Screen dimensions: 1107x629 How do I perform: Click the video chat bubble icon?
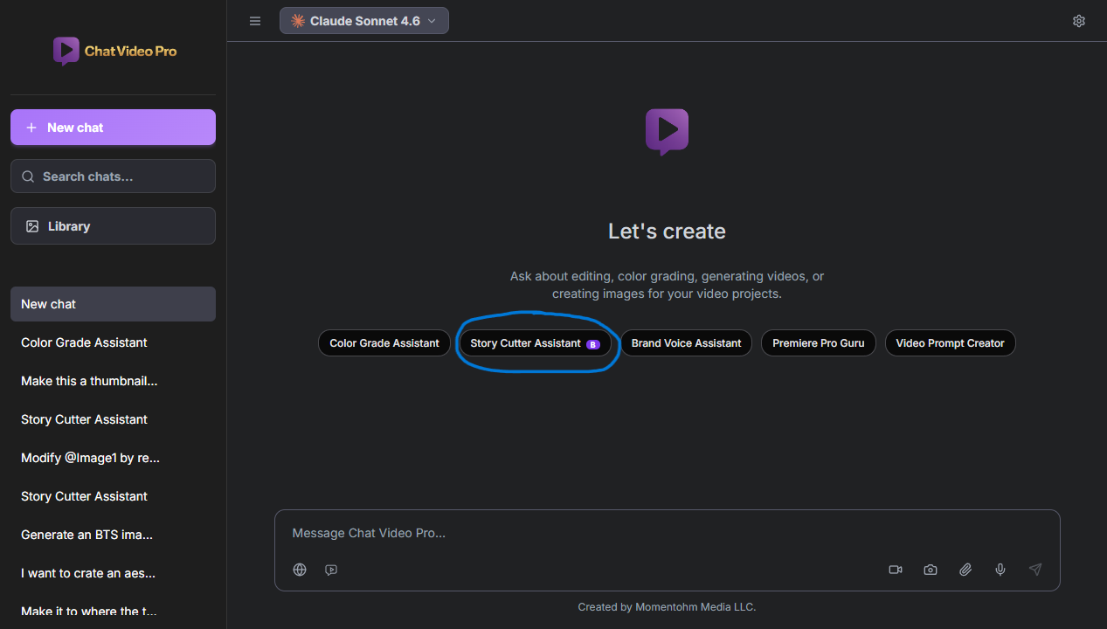331,570
